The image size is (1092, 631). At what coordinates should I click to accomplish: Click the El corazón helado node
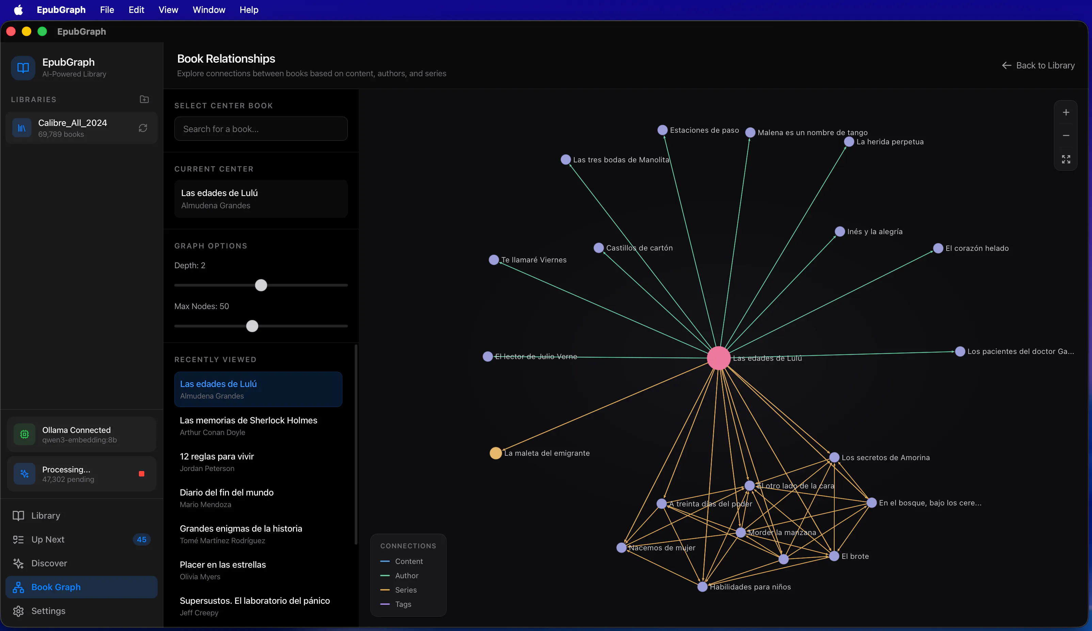pyautogui.click(x=938, y=248)
